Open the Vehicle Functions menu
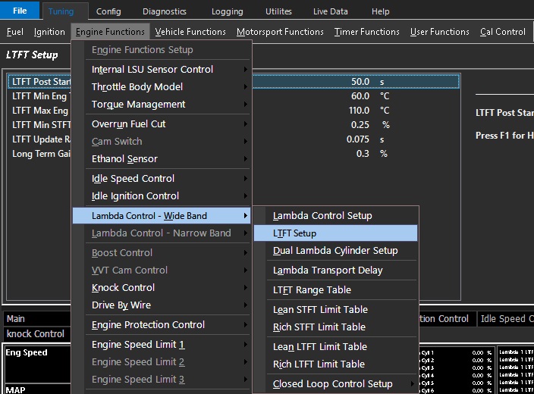Viewport: 534px width, 394px height. tap(190, 32)
